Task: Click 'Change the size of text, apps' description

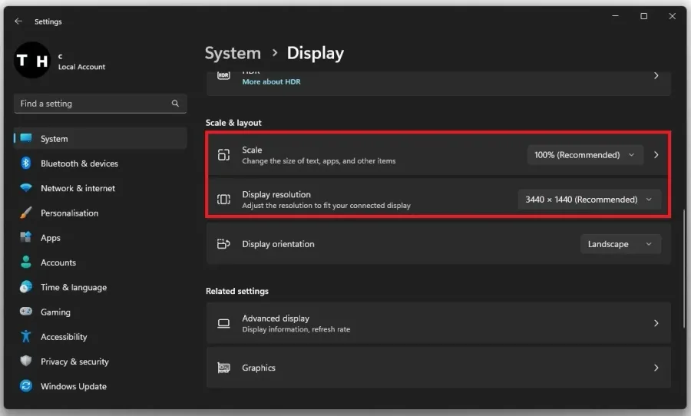Action: (319, 161)
